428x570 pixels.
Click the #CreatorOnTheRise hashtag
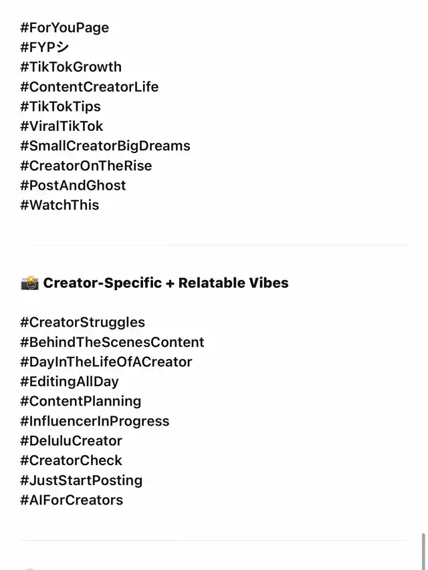point(86,166)
